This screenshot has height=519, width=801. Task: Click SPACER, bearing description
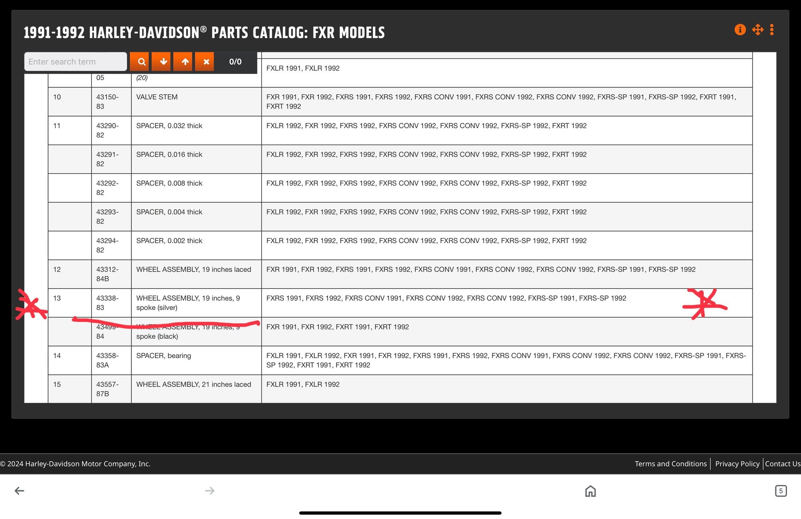click(x=163, y=356)
